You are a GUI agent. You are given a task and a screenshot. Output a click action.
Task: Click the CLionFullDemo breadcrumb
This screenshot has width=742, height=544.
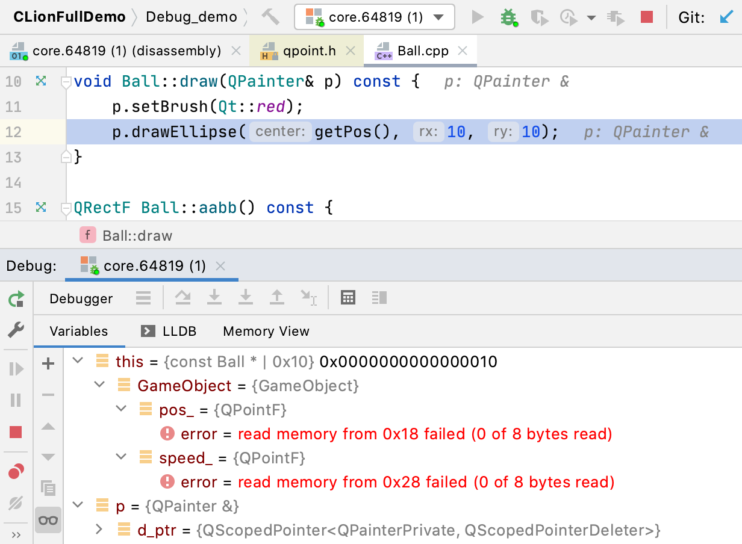[x=69, y=17]
